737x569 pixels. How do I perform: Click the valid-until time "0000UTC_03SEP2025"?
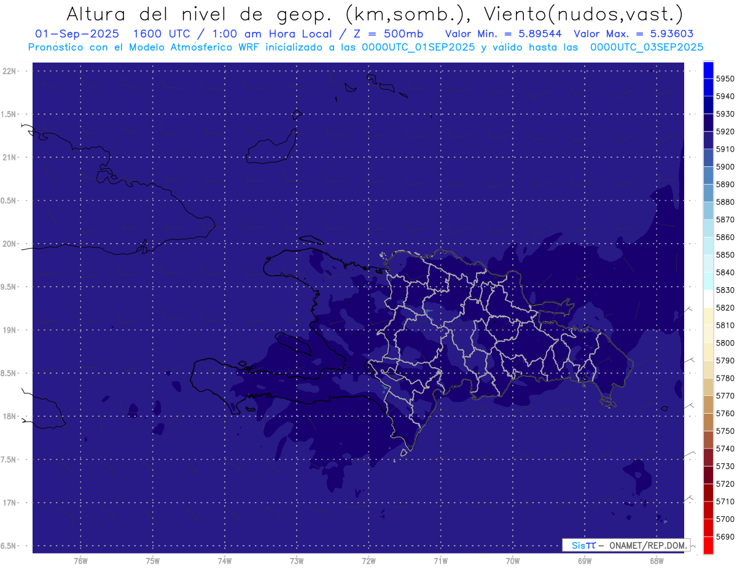(x=647, y=47)
